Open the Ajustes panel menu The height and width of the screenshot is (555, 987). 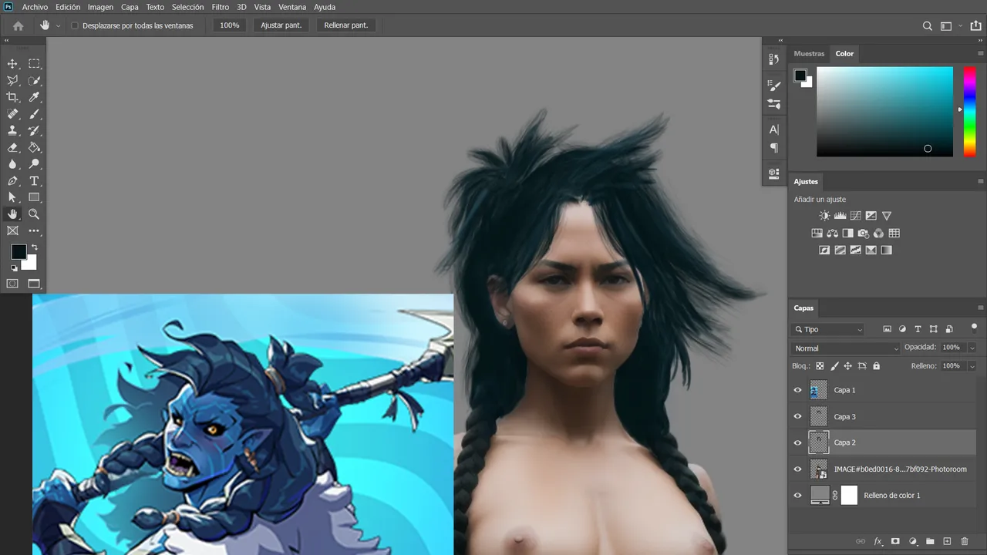[981, 182]
